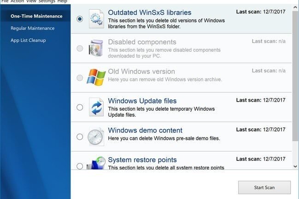Image resolution: width=299 pixels, height=199 pixels.
Task: Click the Windows flag logo icon
Action: point(96,77)
